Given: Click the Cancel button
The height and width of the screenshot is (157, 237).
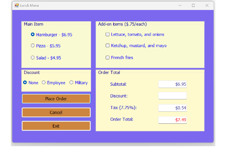Looking at the screenshot, I should pyautogui.click(x=56, y=112).
